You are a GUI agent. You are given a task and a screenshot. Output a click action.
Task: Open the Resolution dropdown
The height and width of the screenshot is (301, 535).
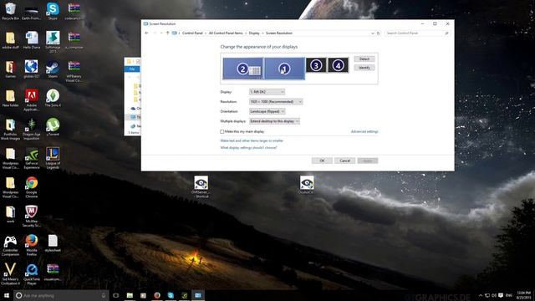276,102
